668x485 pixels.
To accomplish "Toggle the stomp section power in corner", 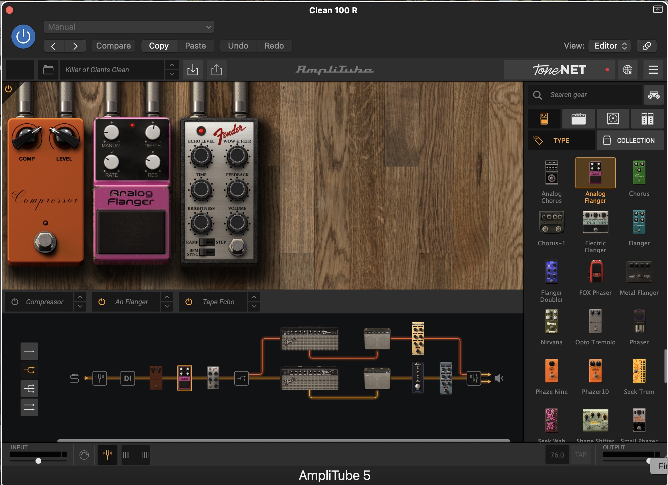I will click(9, 89).
